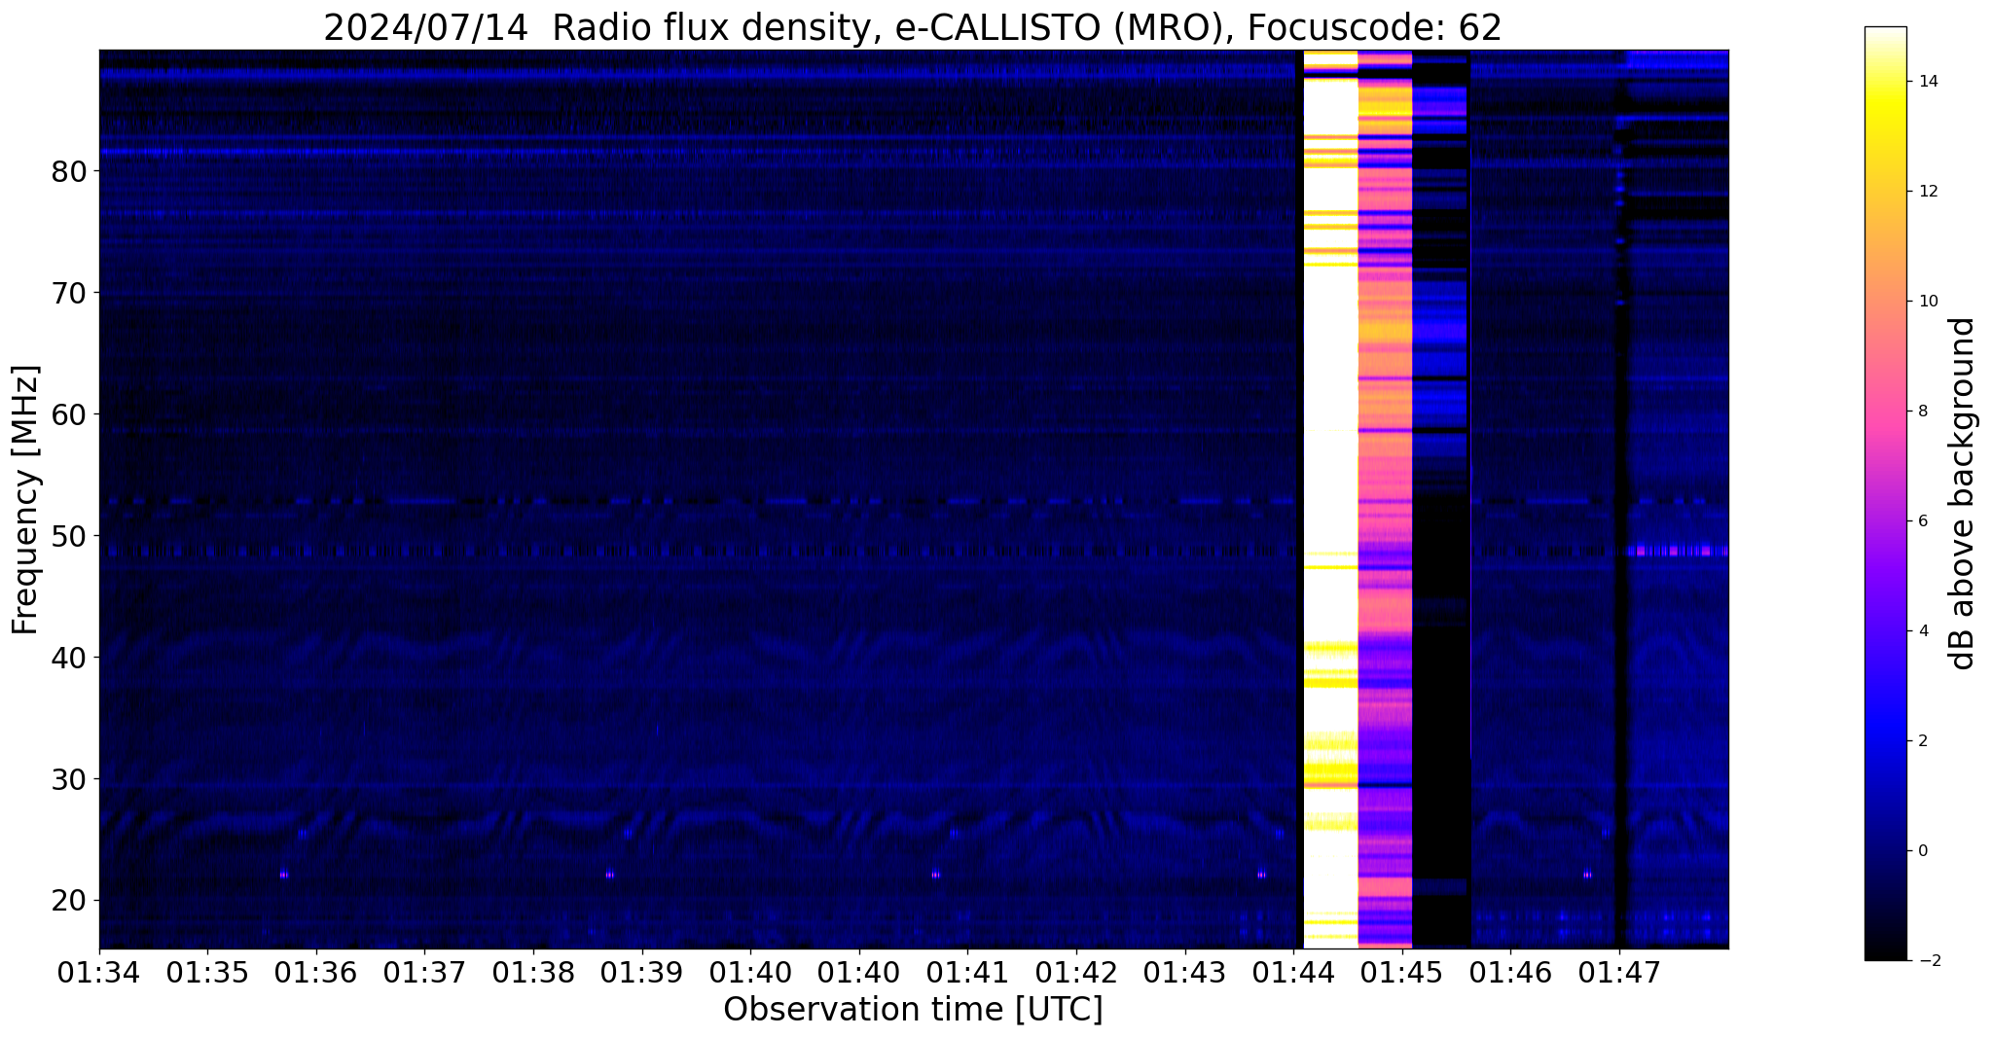Click the 01:37 time tick label
The width and height of the screenshot is (1992, 1038).
tap(424, 971)
